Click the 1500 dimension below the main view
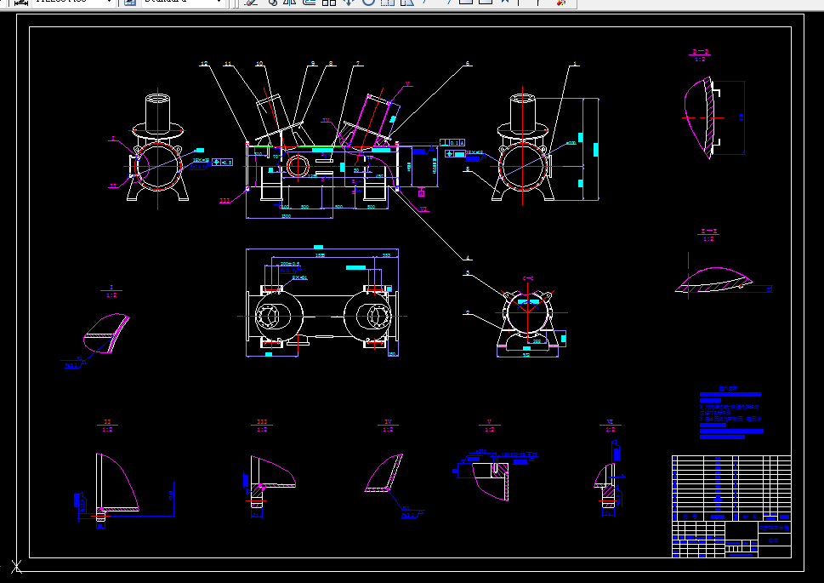The height and width of the screenshot is (583, 824). click(286, 216)
